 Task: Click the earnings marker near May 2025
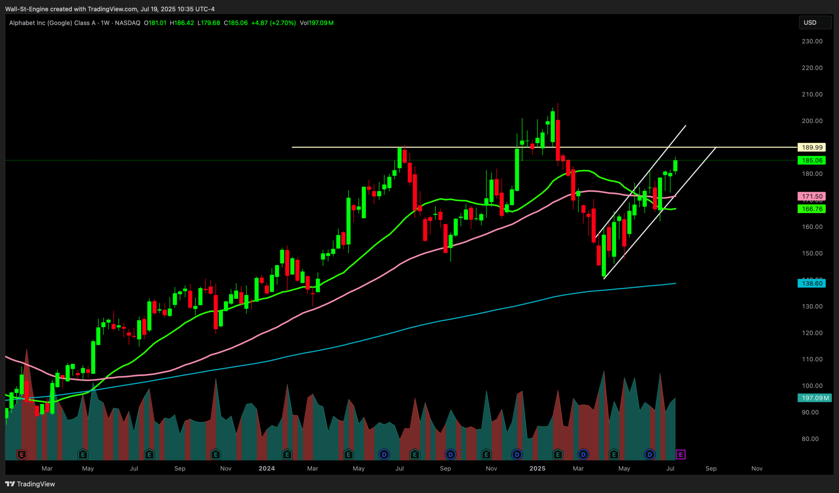pyautogui.click(x=614, y=455)
